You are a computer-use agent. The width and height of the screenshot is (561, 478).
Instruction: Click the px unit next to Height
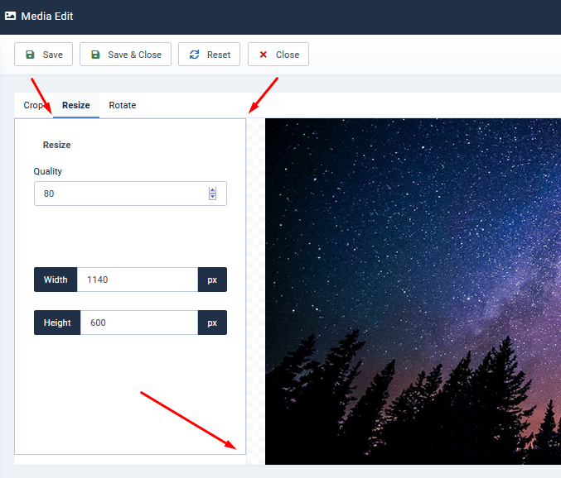pyautogui.click(x=212, y=323)
